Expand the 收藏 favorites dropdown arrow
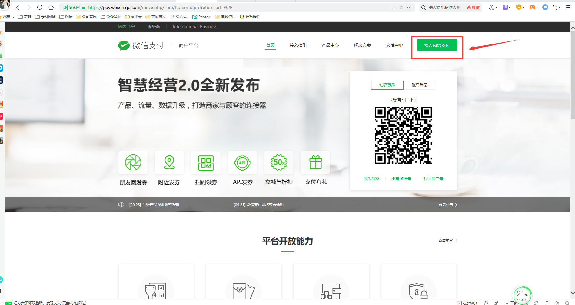575x305 pixels. (x=13, y=17)
